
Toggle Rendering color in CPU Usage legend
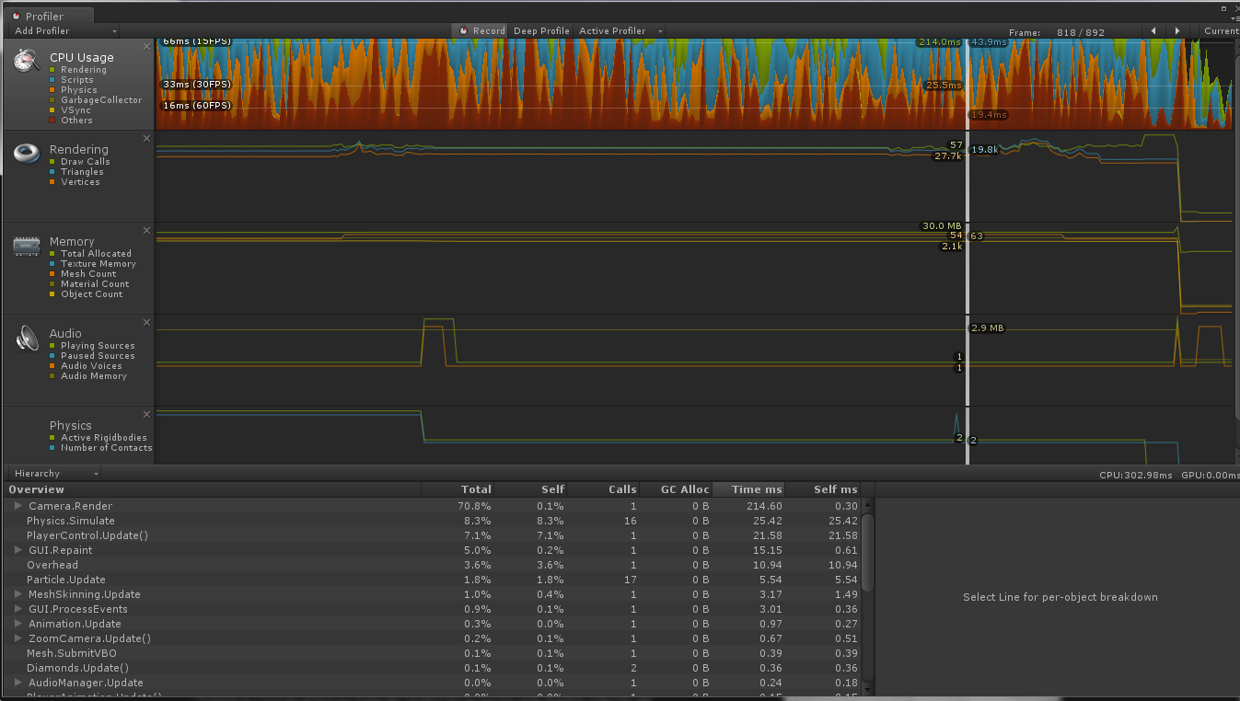pos(53,70)
